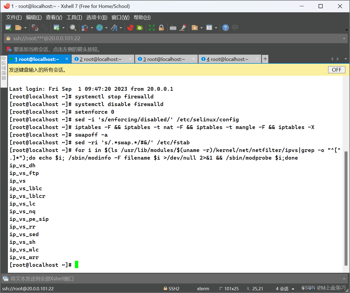Click the toolbar overflow arrow at right edge
The image size is (350, 293).
(x=346, y=30)
